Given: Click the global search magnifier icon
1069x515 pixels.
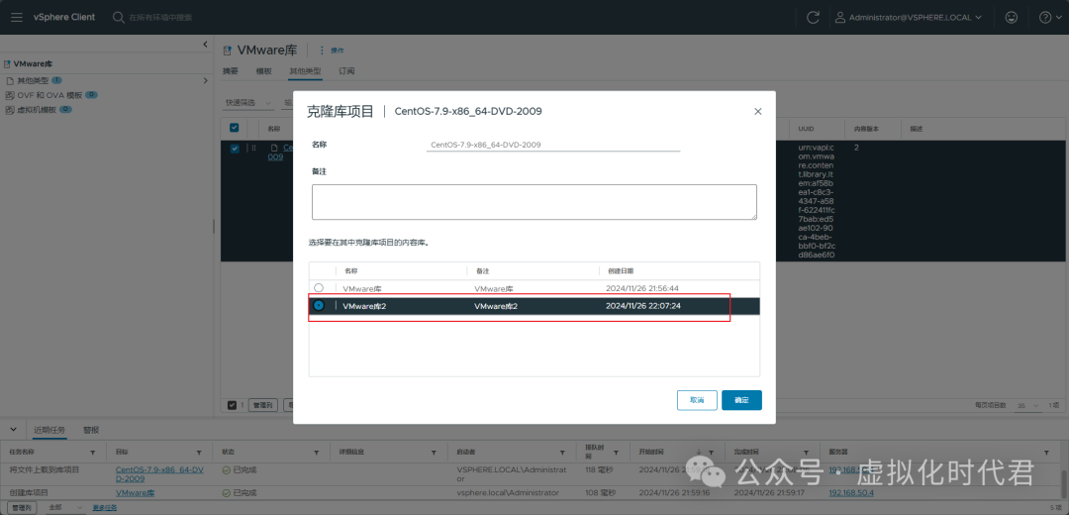Looking at the screenshot, I should pyautogui.click(x=118, y=17).
